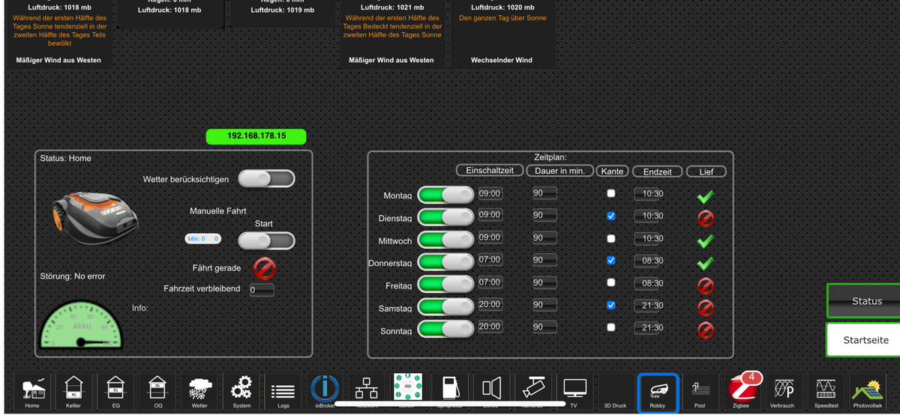Open the Pool page

(700, 392)
